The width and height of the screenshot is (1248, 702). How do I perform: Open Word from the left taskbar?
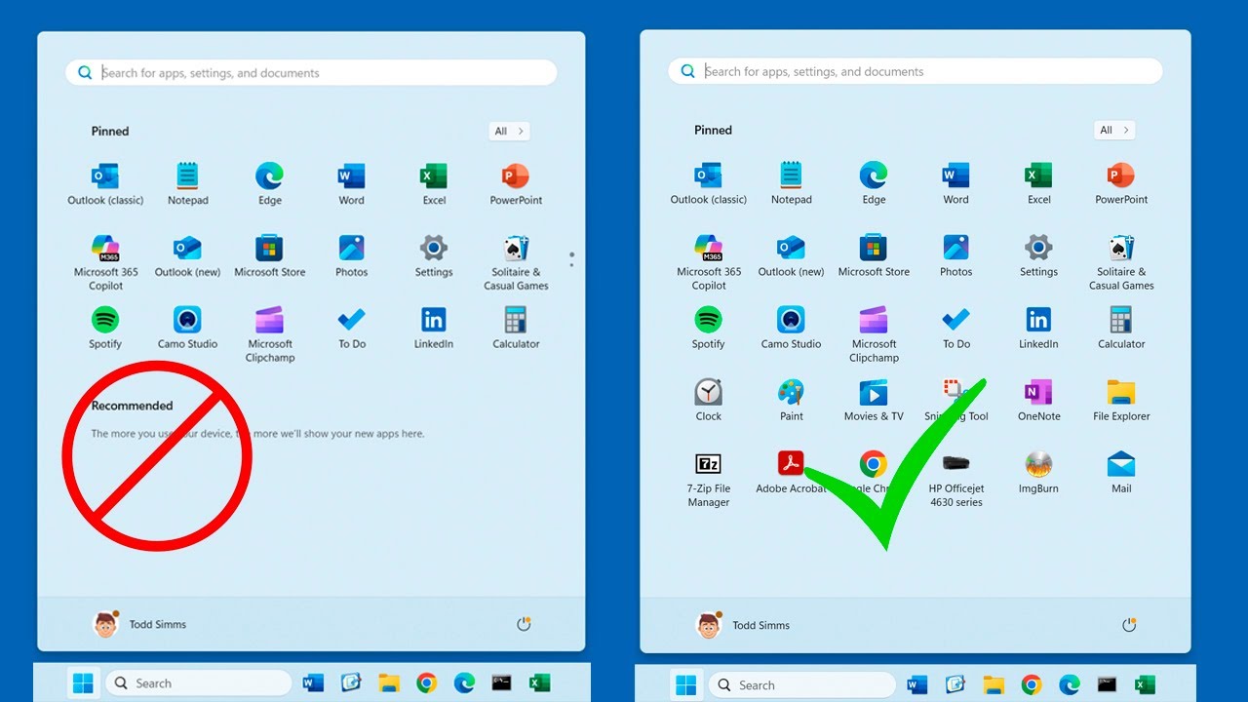coord(313,683)
